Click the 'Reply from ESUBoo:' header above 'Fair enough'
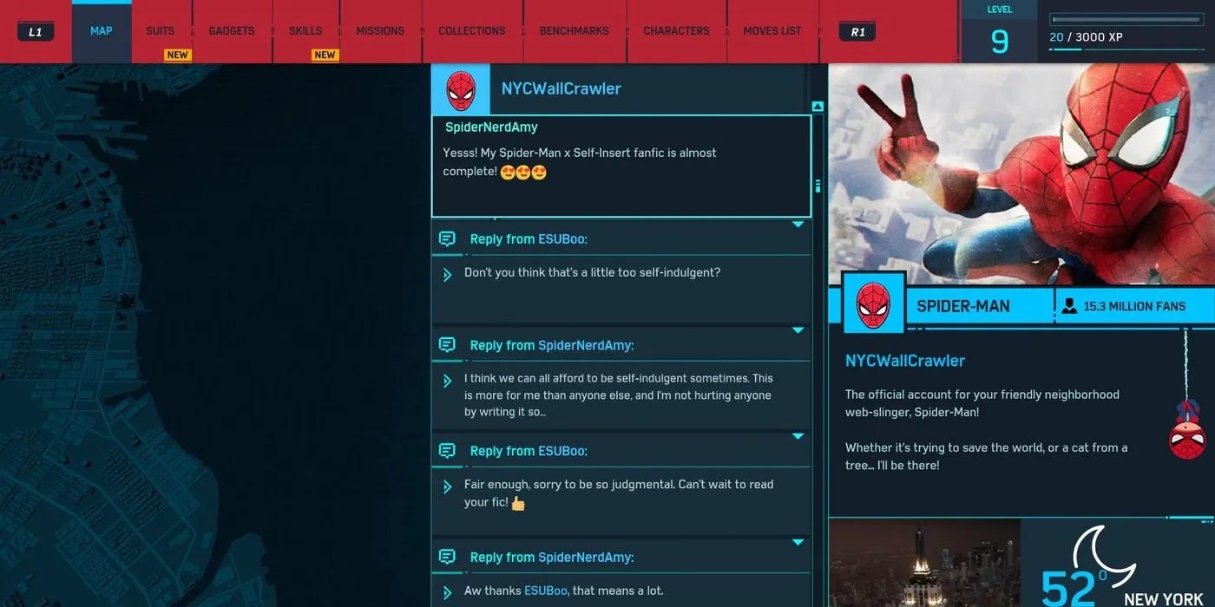The height and width of the screenshot is (607, 1215). pyautogui.click(x=529, y=451)
